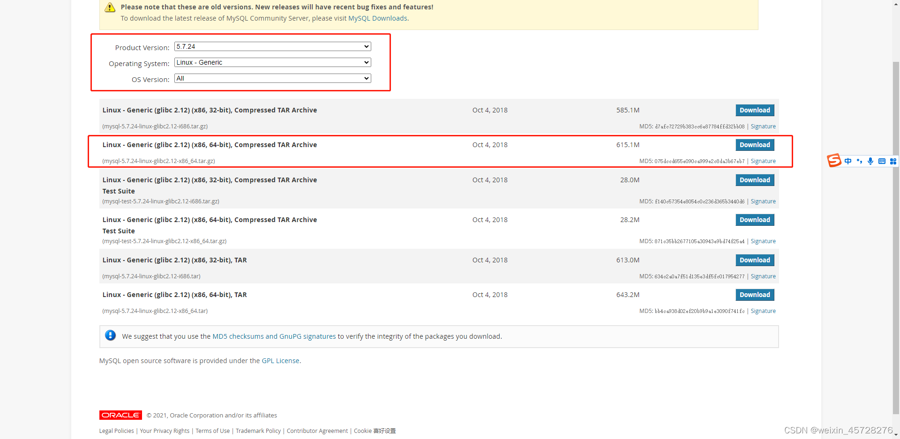Viewport: 900px width, 439px height.
Task: Open the Product Version dropdown showing 5.7.24
Action: [x=273, y=46]
